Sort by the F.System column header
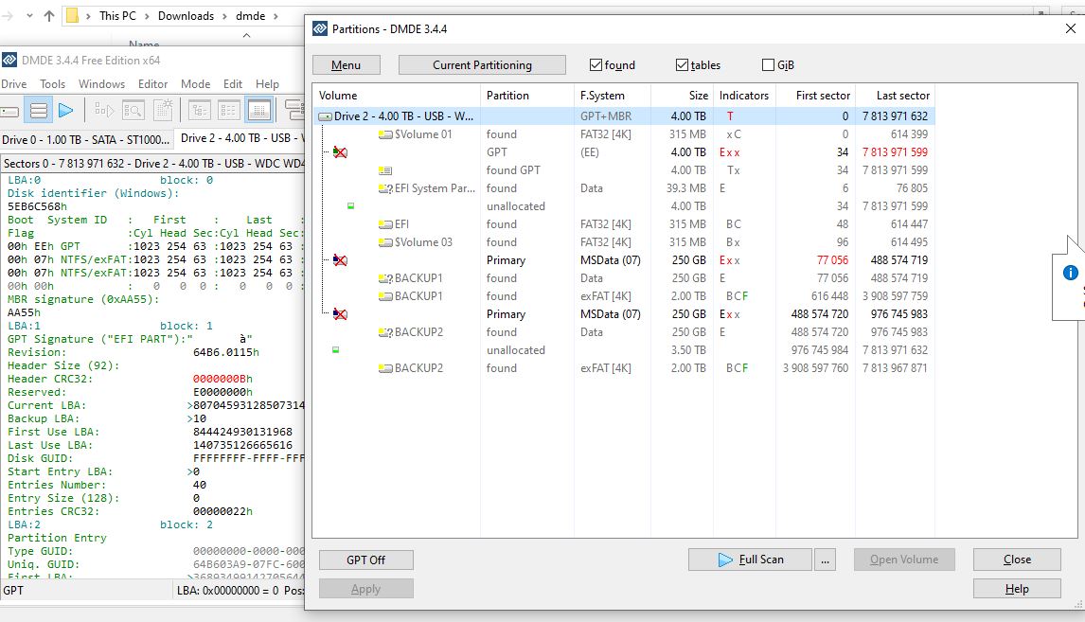Screen dimensions: 1085x622 tap(612, 96)
